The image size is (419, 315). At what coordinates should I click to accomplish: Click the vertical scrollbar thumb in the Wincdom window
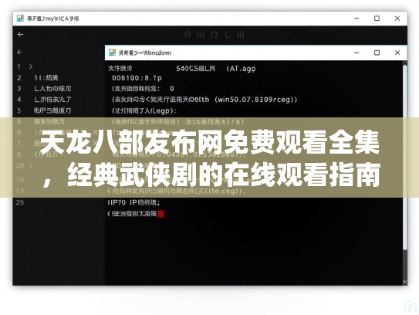click(405, 157)
